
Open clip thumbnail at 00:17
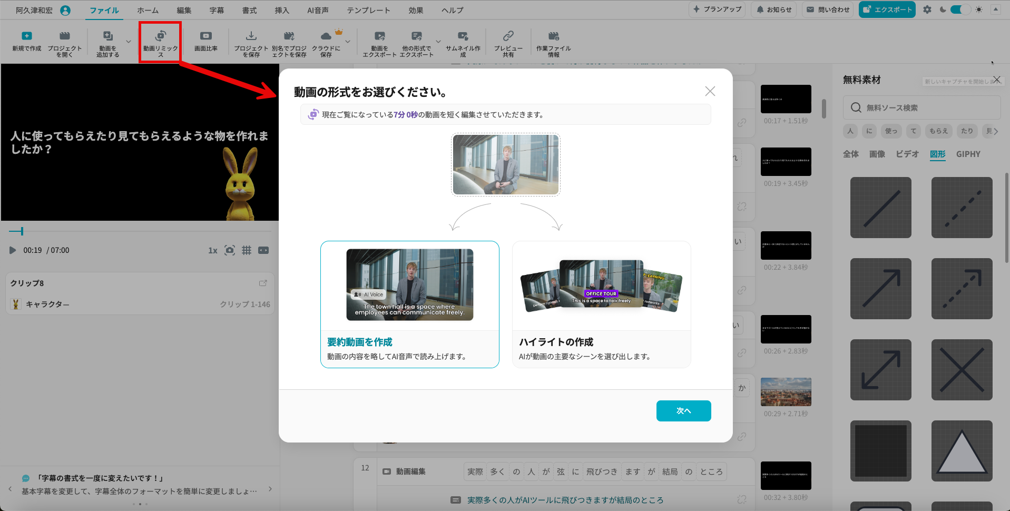click(786, 99)
